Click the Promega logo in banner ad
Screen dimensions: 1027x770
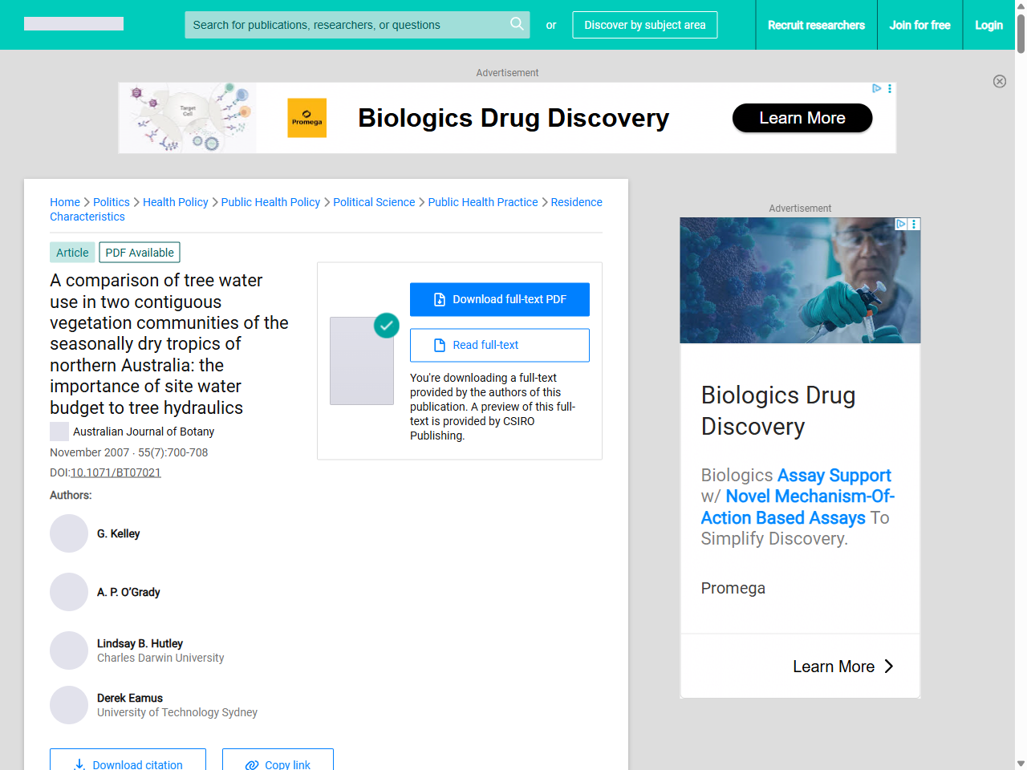click(x=307, y=118)
